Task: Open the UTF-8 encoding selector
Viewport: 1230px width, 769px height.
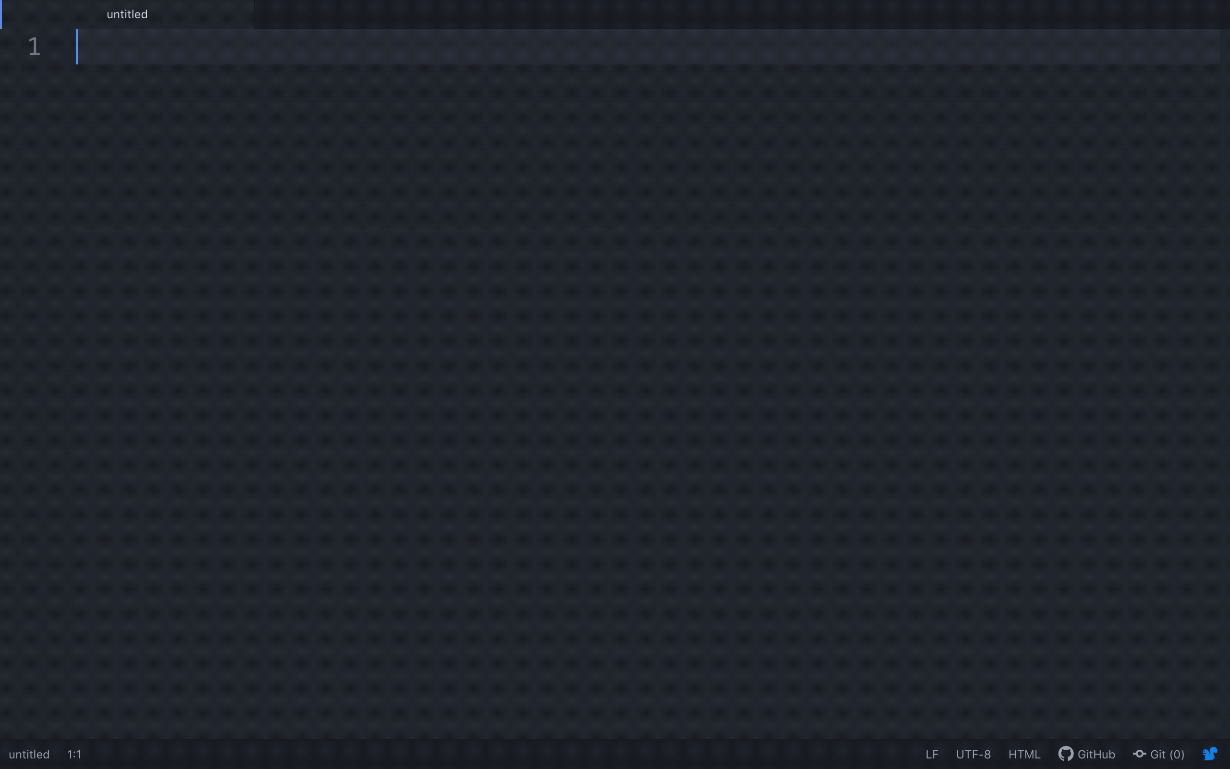Action: click(973, 754)
